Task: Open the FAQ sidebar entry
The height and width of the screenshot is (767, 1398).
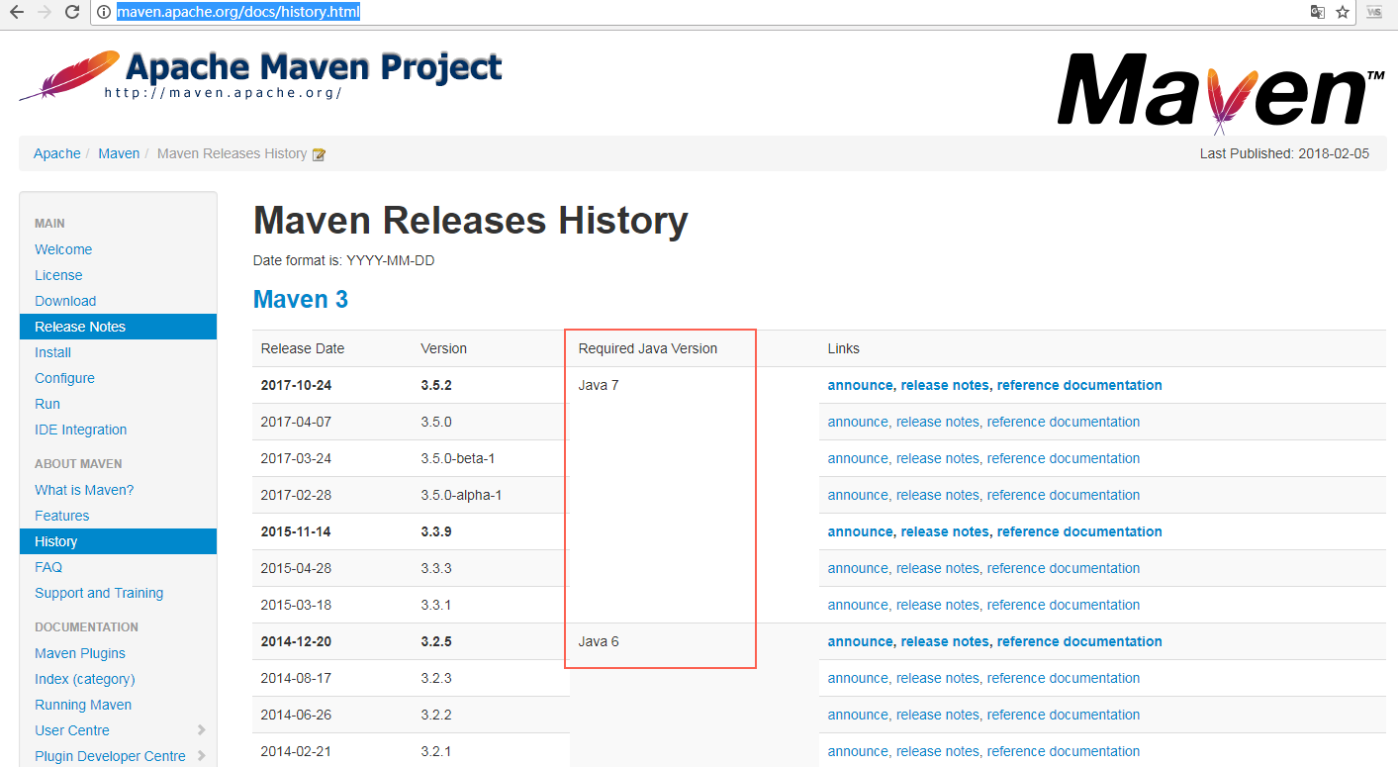Action: pos(47,567)
